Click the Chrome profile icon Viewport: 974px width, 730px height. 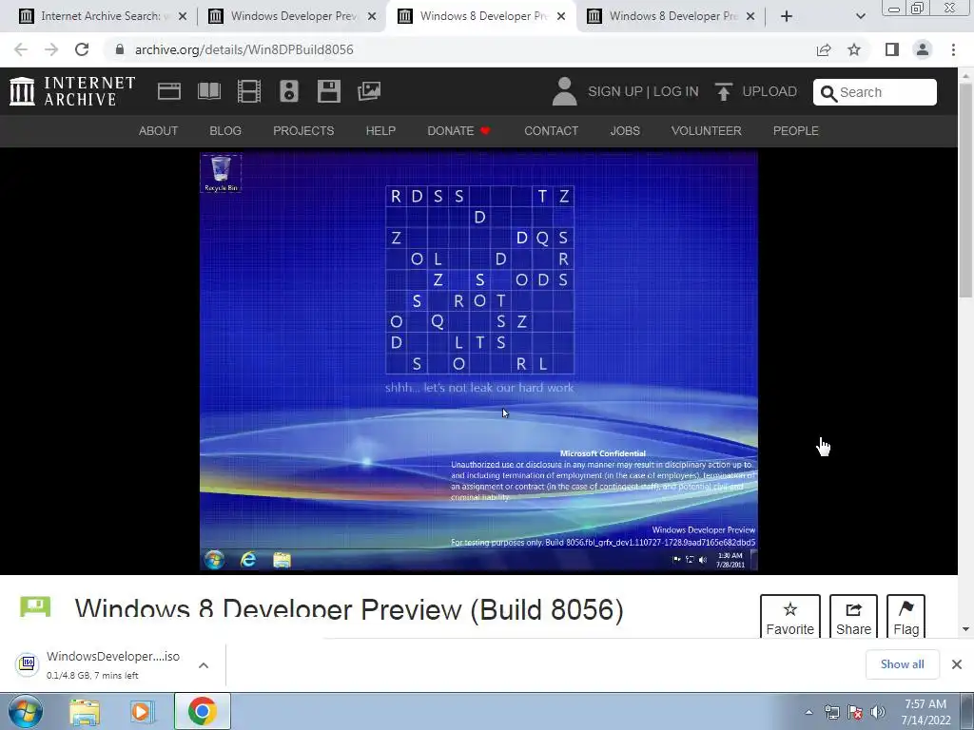click(923, 49)
